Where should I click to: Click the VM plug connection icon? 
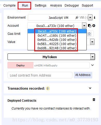pyautogui.click(x=77, y=18)
